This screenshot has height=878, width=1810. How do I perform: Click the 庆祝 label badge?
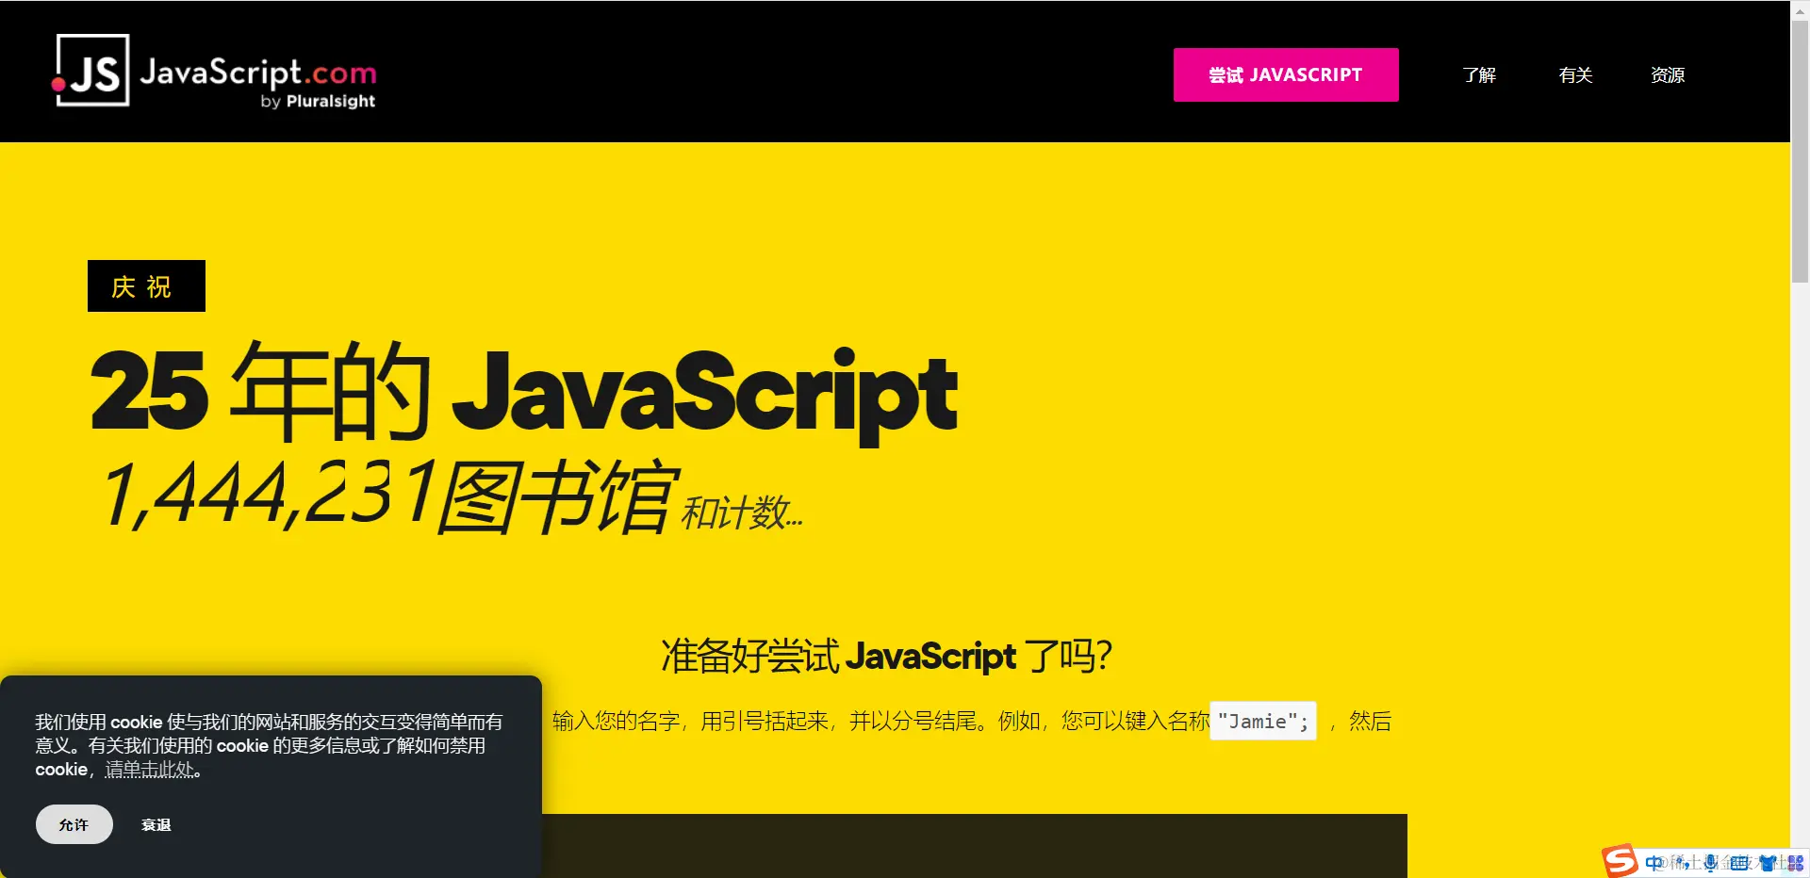(x=146, y=285)
